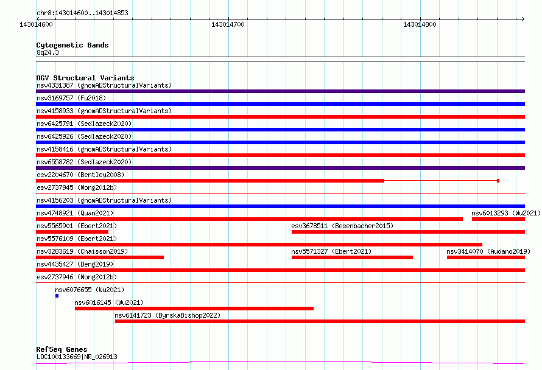
Task: Select nsv6013293 (Wu2021) label
Action: pyautogui.click(x=506, y=213)
